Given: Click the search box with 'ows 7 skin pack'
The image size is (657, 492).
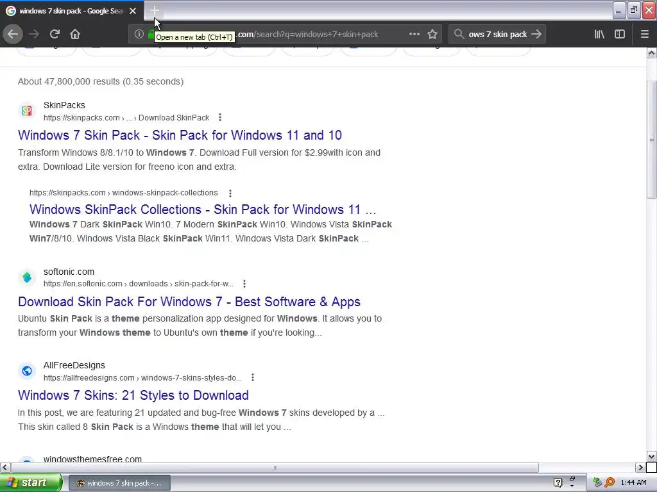Looking at the screenshot, I should click(x=497, y=35).
